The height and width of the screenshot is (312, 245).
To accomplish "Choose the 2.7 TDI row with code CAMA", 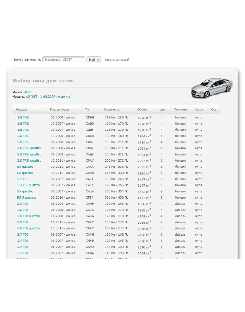I will tap(23, 247).
